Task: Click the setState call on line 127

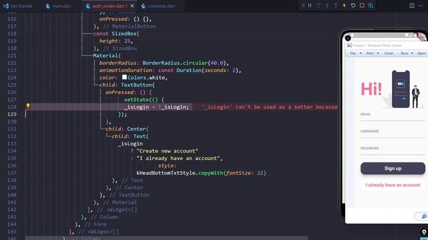Action: tap(136, 99)
